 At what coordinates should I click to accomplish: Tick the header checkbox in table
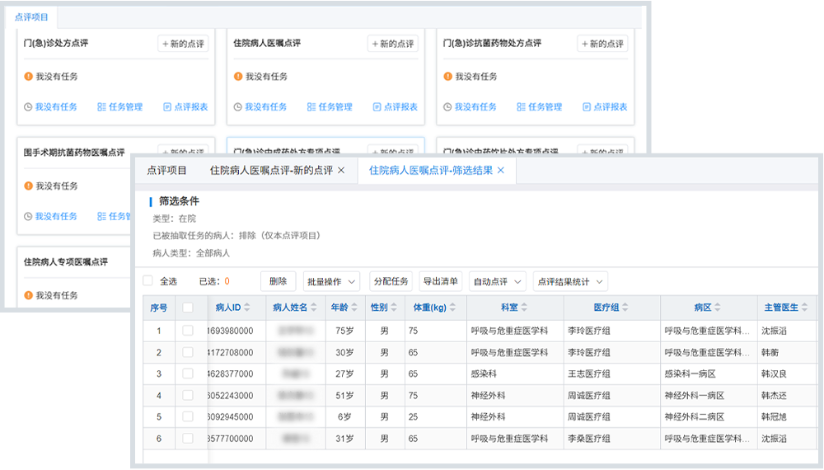point(188,308)
